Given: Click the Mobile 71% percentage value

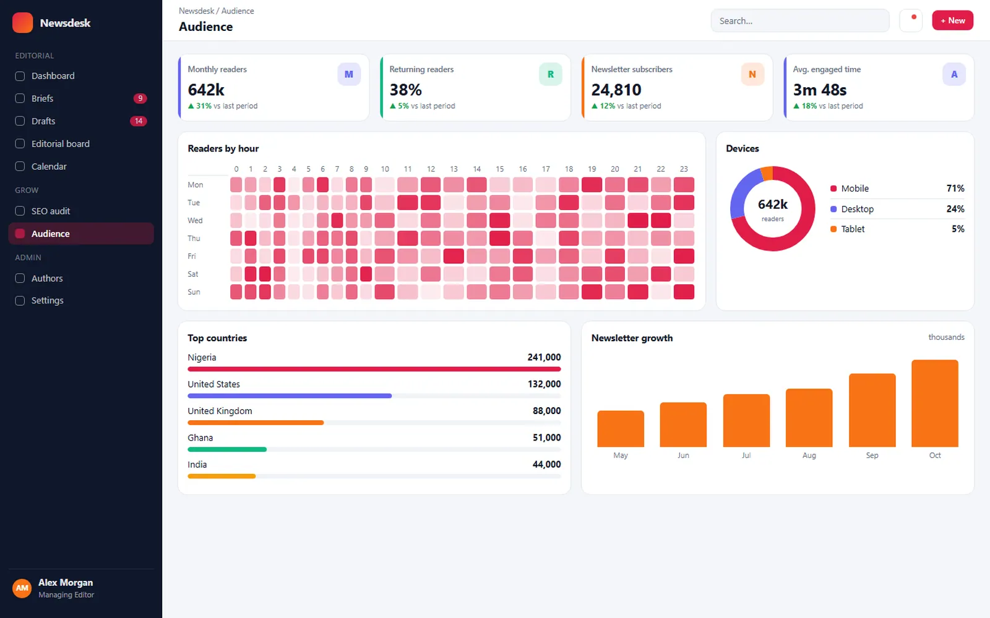Looking at the screenshot, I should pos(955,188).
